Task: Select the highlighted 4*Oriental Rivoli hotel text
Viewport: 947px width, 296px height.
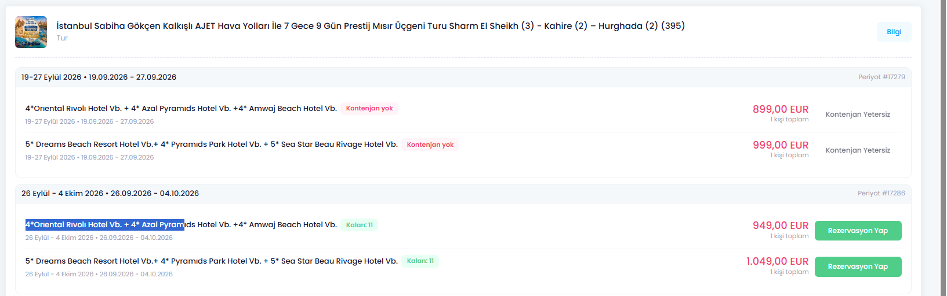Action: (105, 225)
